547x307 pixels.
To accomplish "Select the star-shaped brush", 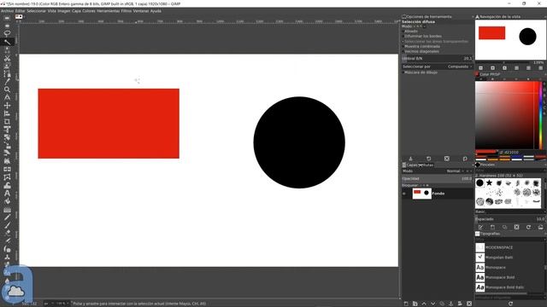I will pos(489,183).
